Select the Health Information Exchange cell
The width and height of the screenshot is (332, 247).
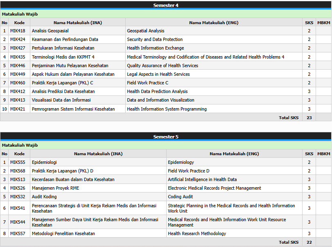click(155, 48)
